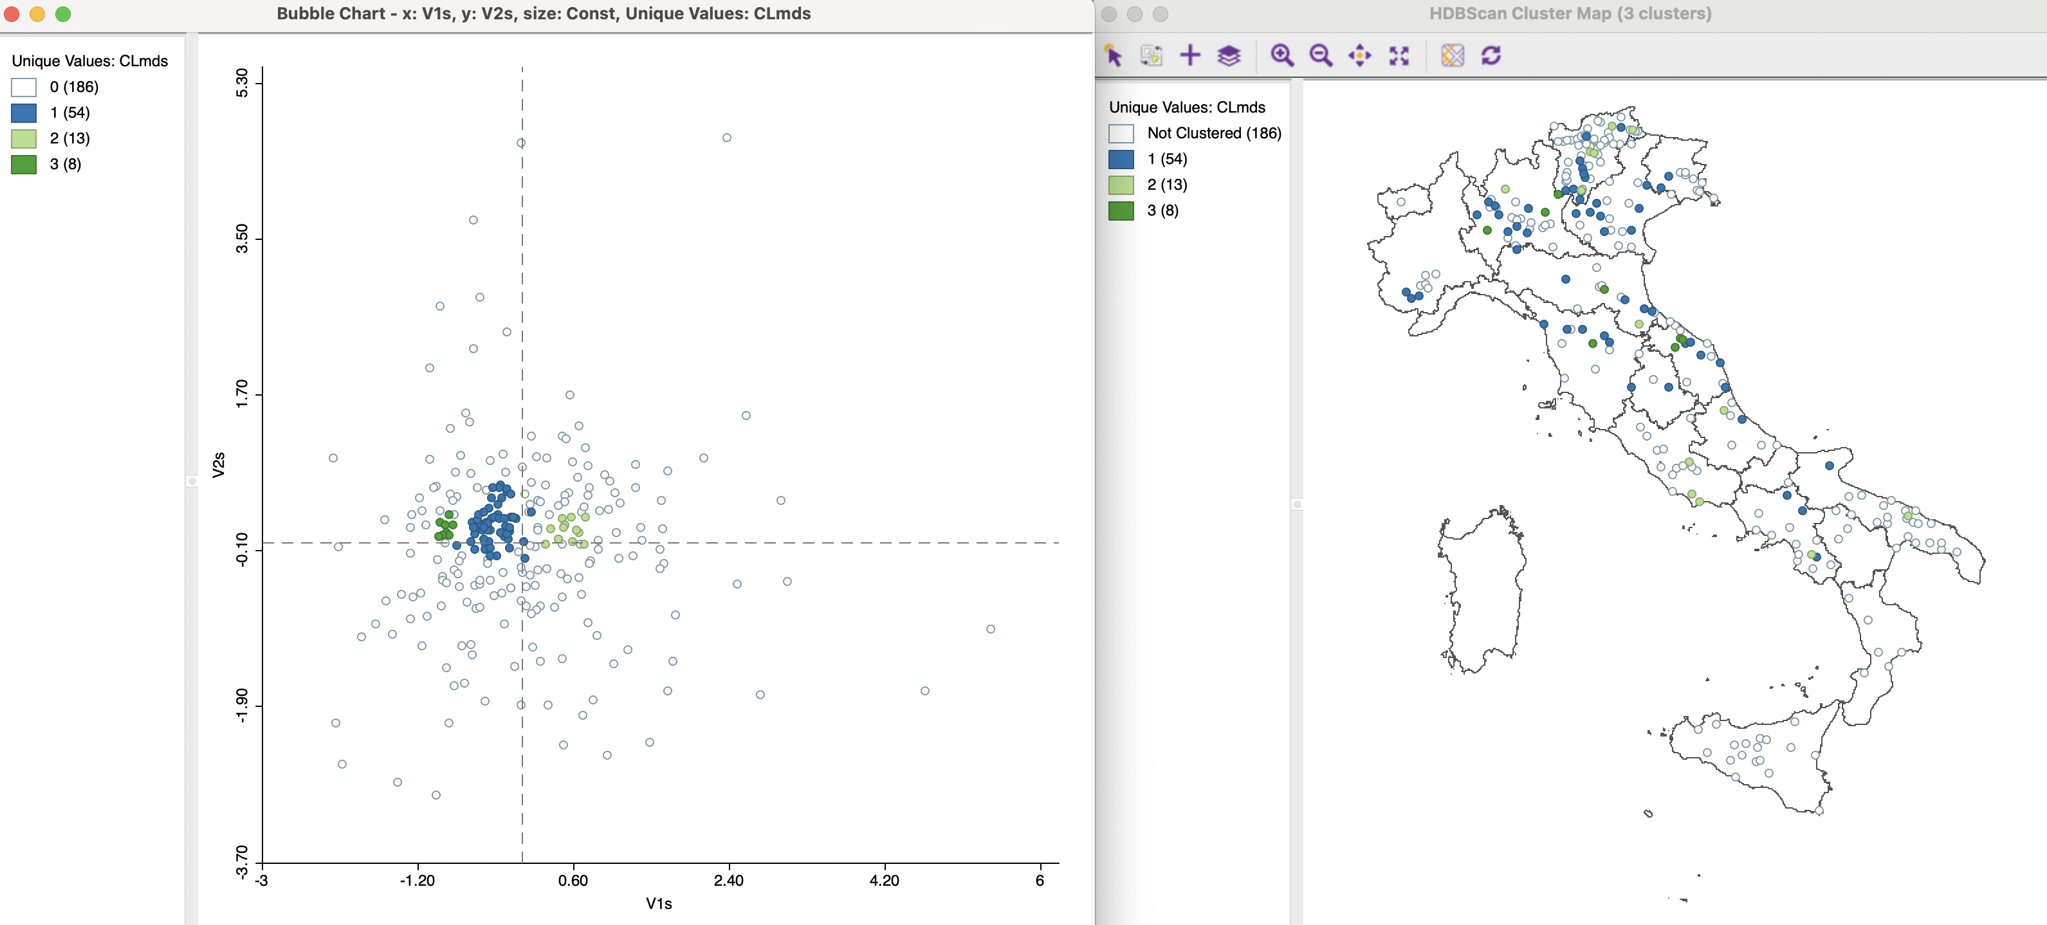Click x-axis tick label '2.40'

pyautogui.click(x=729, y=881)
